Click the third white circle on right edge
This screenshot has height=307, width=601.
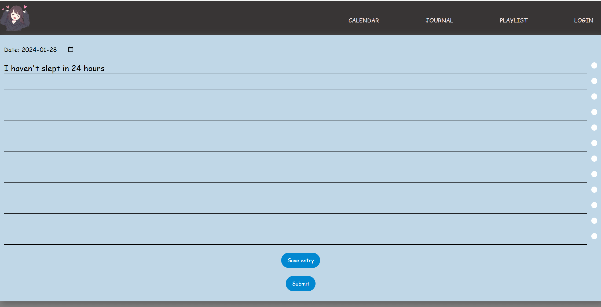pos(594,97)
